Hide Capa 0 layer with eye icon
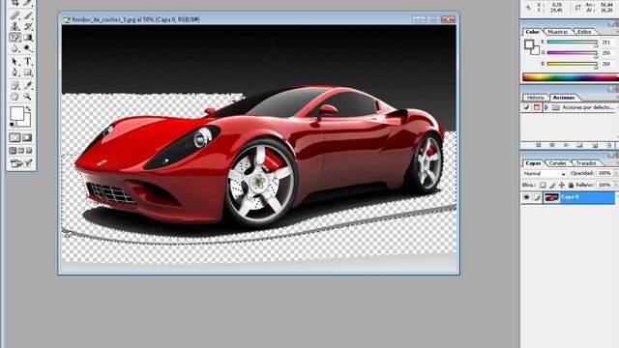The width and height of the screenshot is (619, 348). coord(526,197)
